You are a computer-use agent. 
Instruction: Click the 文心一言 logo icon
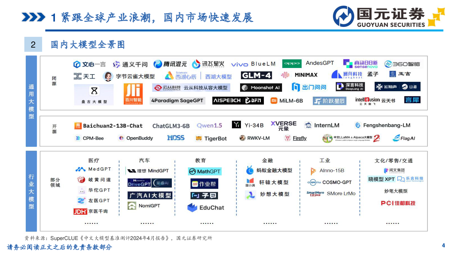[x=77, y=64]
